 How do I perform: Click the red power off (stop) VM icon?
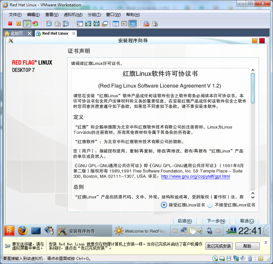click(10, 24)
